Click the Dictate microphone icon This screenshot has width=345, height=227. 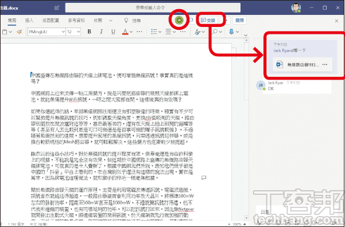click(x=231, y=32)
